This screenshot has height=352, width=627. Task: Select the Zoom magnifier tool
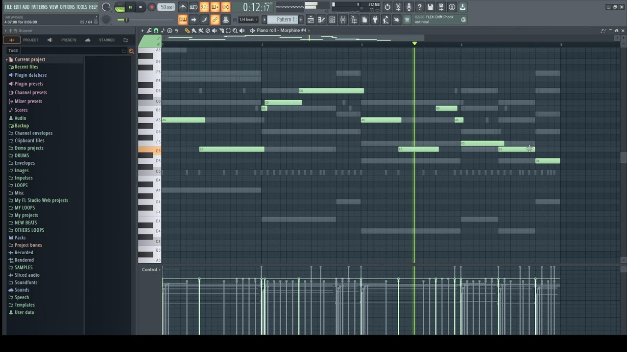[235, 31]
